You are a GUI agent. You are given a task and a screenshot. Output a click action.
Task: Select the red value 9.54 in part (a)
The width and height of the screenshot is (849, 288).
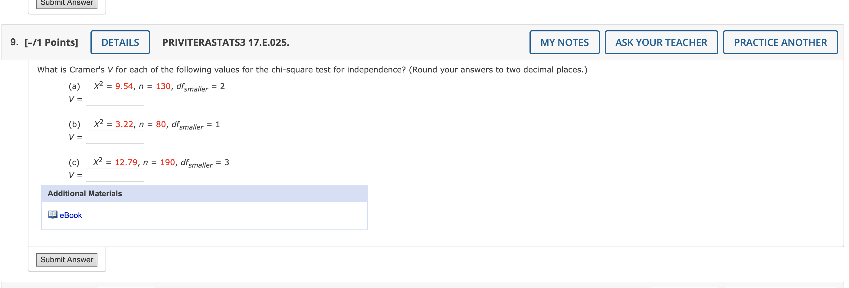pyautogui.click(x=125, y=86)
